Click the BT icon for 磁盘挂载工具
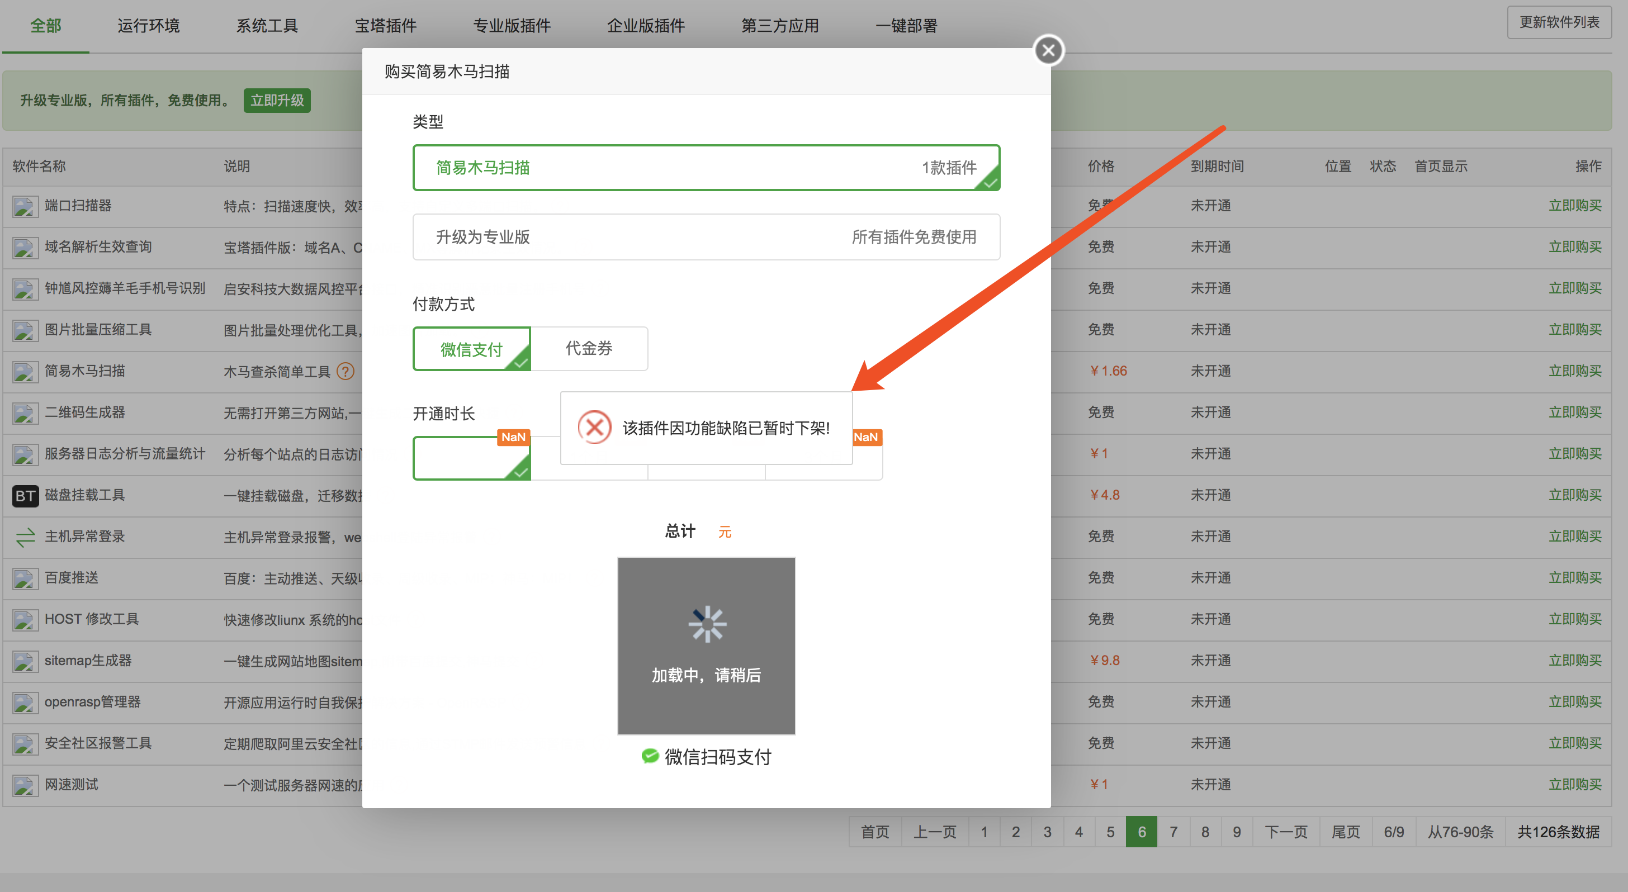This screenshot has width=1628, height=892. coord(25,495)
